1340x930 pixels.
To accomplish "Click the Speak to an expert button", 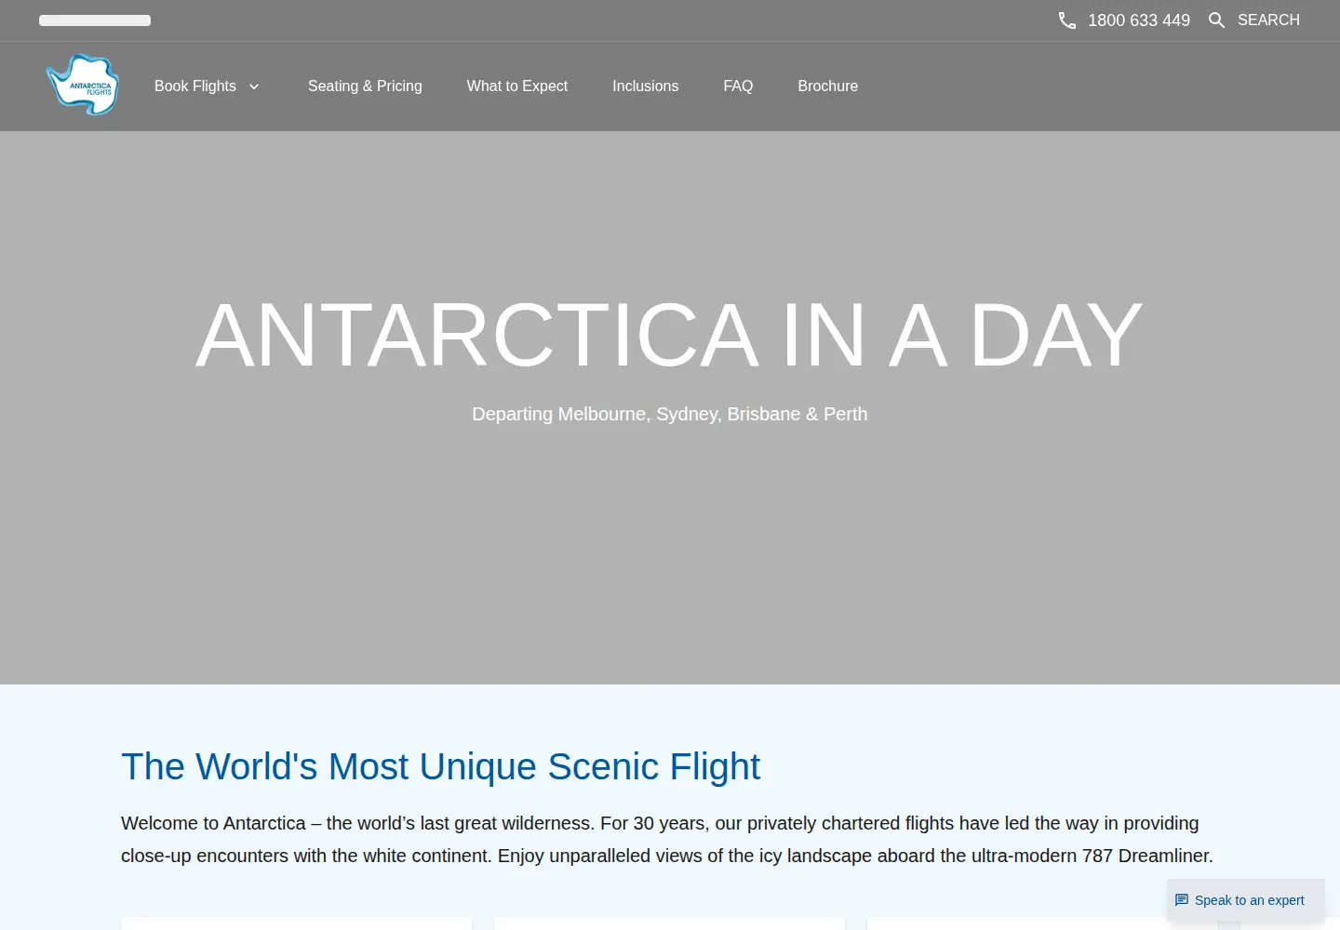I will [x=1246, y=900].
